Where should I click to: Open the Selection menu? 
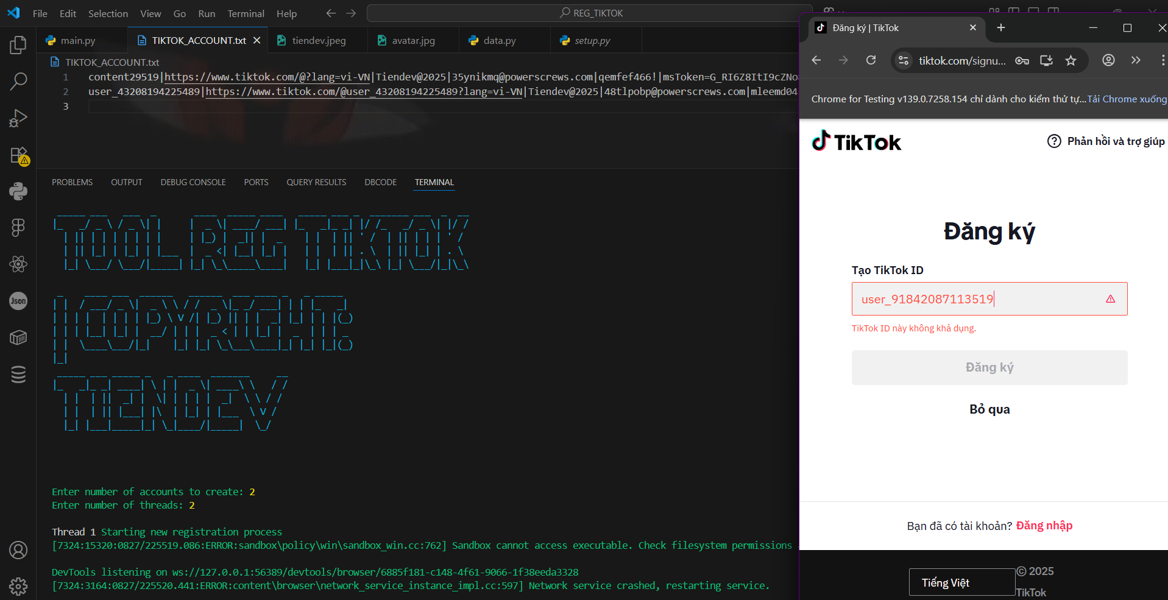(x=108, y=13)
